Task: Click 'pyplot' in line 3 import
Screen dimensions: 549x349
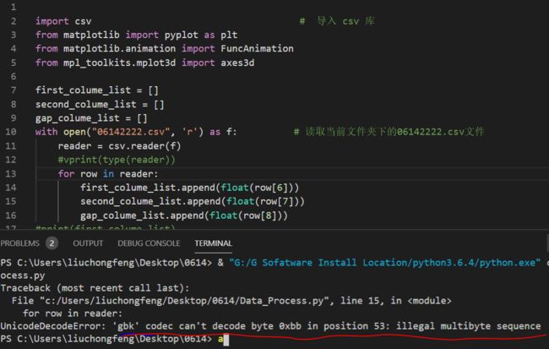Action: click(182, 35)
